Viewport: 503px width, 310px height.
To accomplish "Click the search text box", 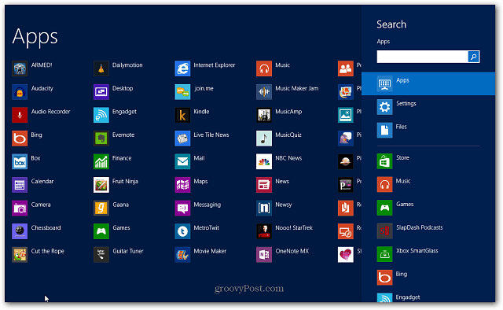I will [x=422, y=57].
